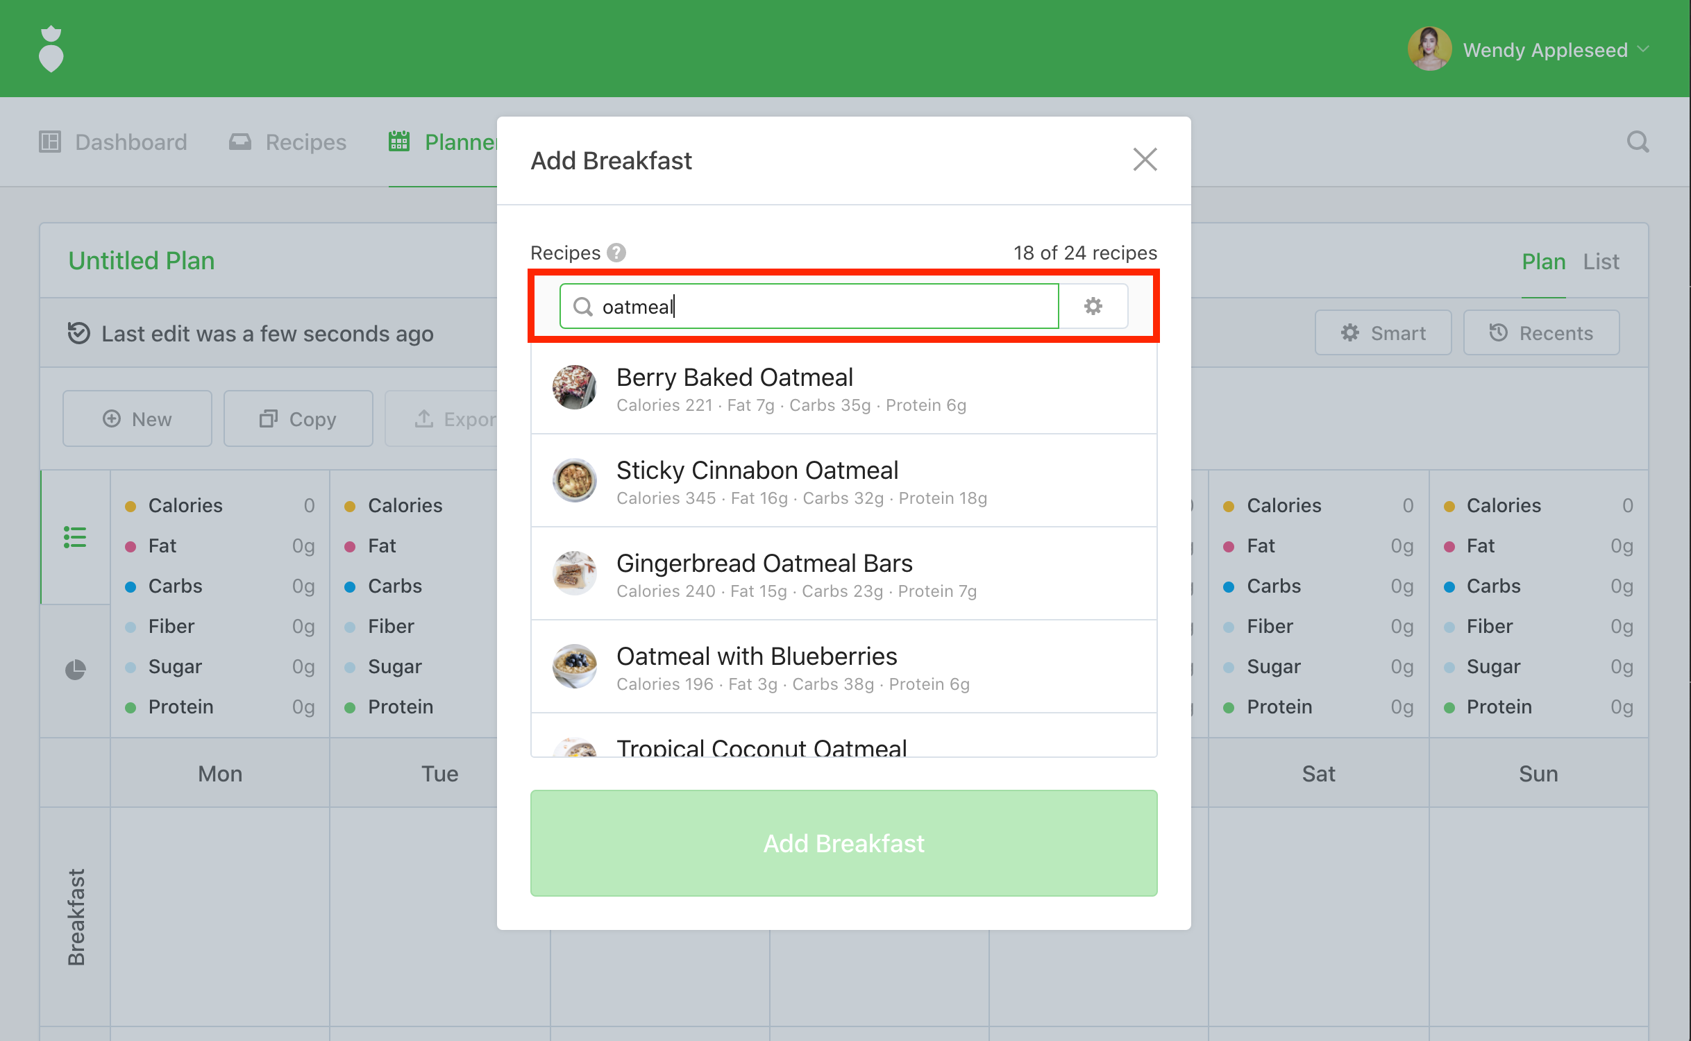The height and width of the screenshot is (1041, 1691).
Task: Click Wendy Appleseed's avatar
Action: click(x=1429, y=49)
